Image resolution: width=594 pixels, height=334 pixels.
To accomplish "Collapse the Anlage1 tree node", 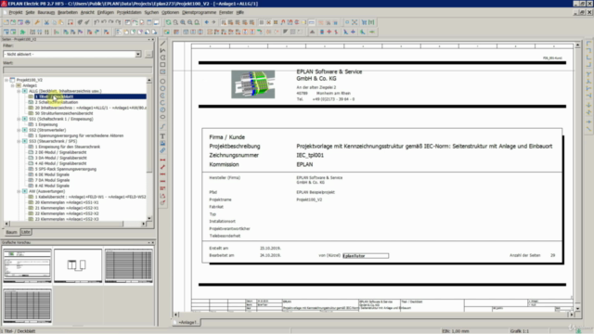I will [x=12, y=85].
